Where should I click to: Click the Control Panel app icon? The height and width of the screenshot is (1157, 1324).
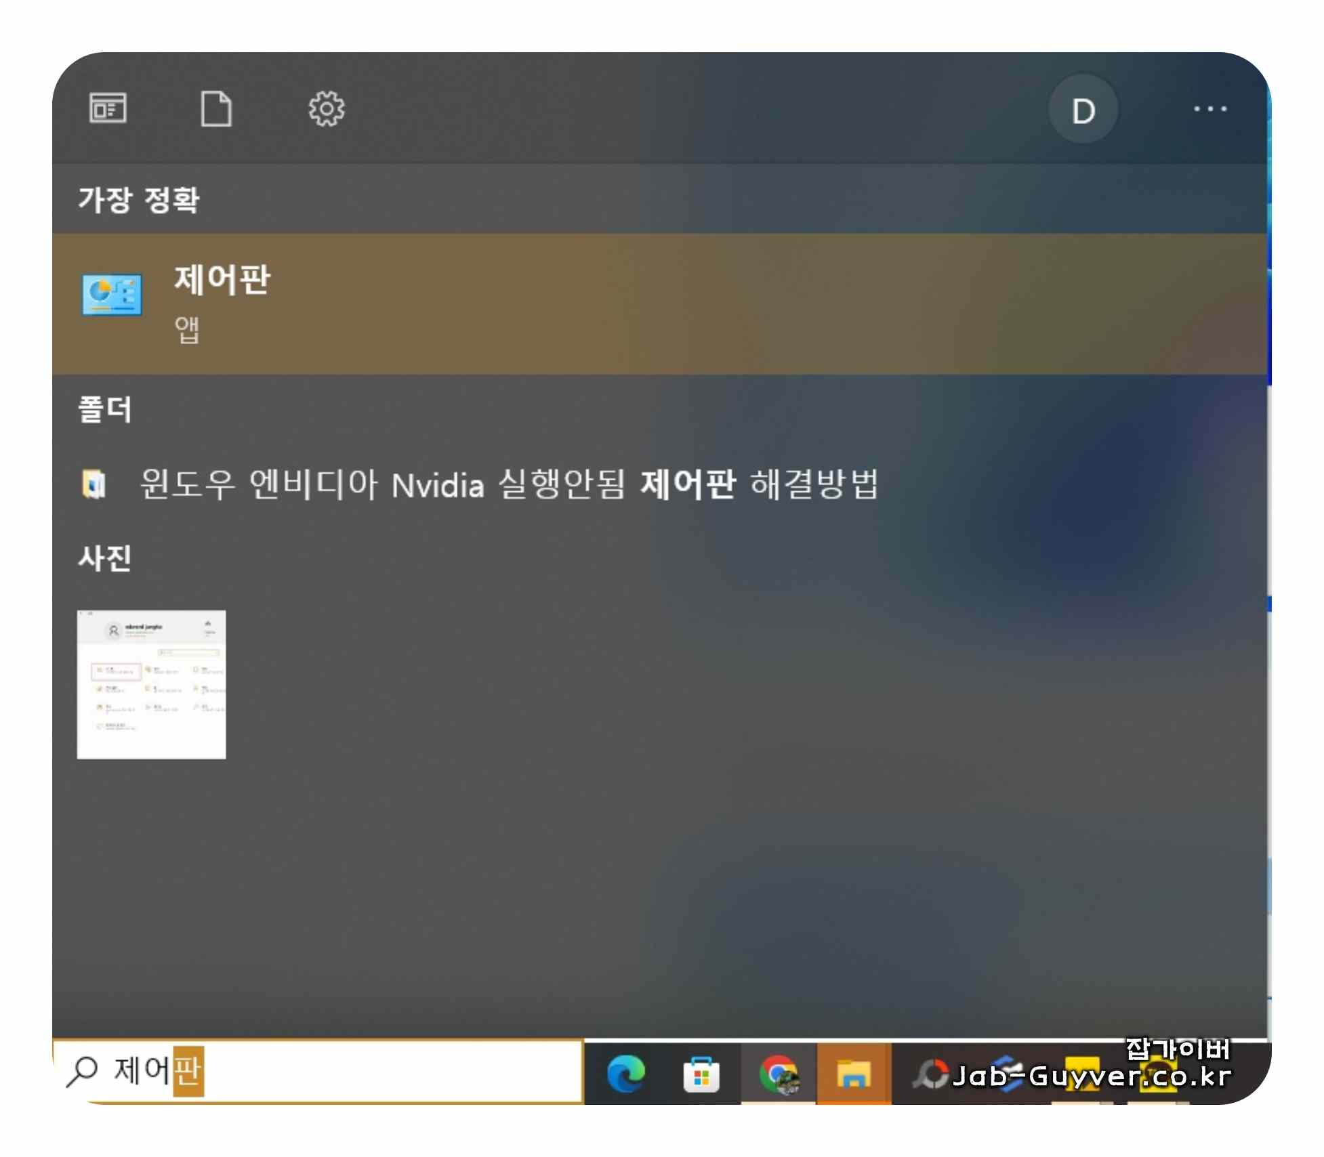pyautogui.click(x=112, y=295)
